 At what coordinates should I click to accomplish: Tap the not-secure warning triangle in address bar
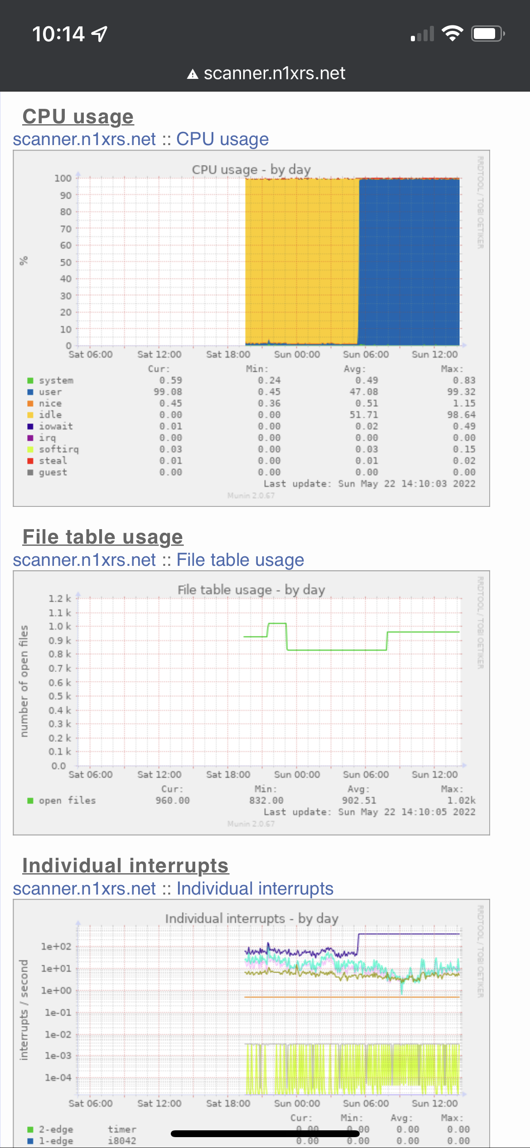(193, 74)
